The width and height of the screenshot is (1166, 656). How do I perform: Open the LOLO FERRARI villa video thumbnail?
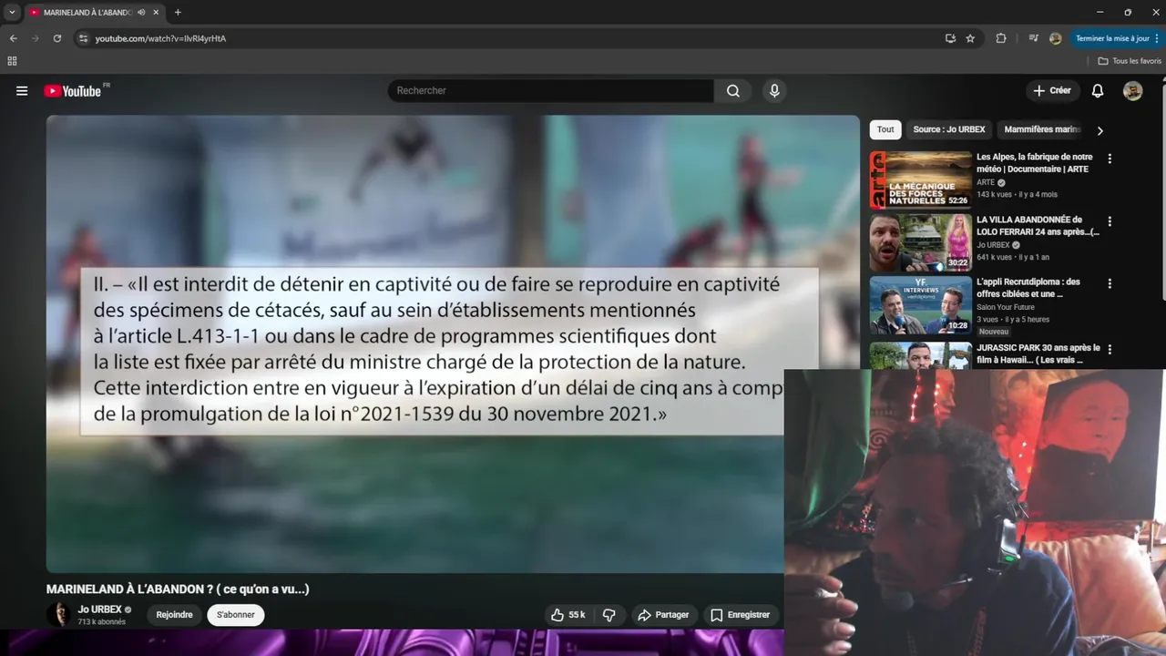pyautogui.click(x=921, y=243)
